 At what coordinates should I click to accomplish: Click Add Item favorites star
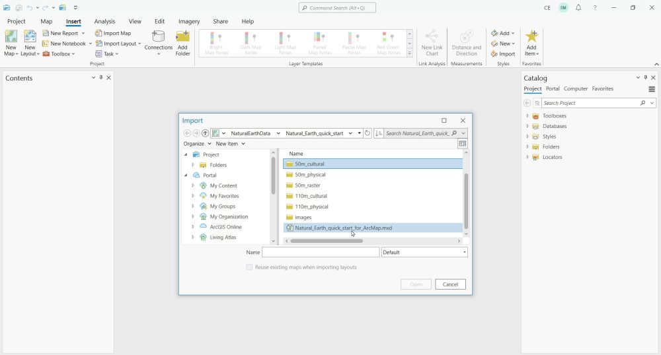(531, 37)
